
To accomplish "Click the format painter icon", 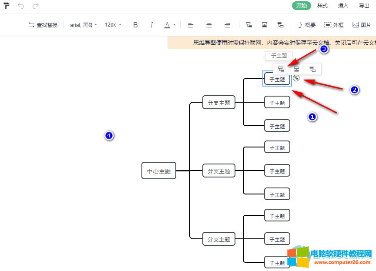I will pyautogui.click(x=7, y=6).
